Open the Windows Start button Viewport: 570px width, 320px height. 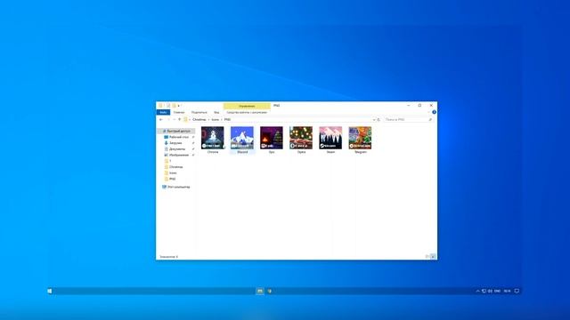[x=50, y=291]
